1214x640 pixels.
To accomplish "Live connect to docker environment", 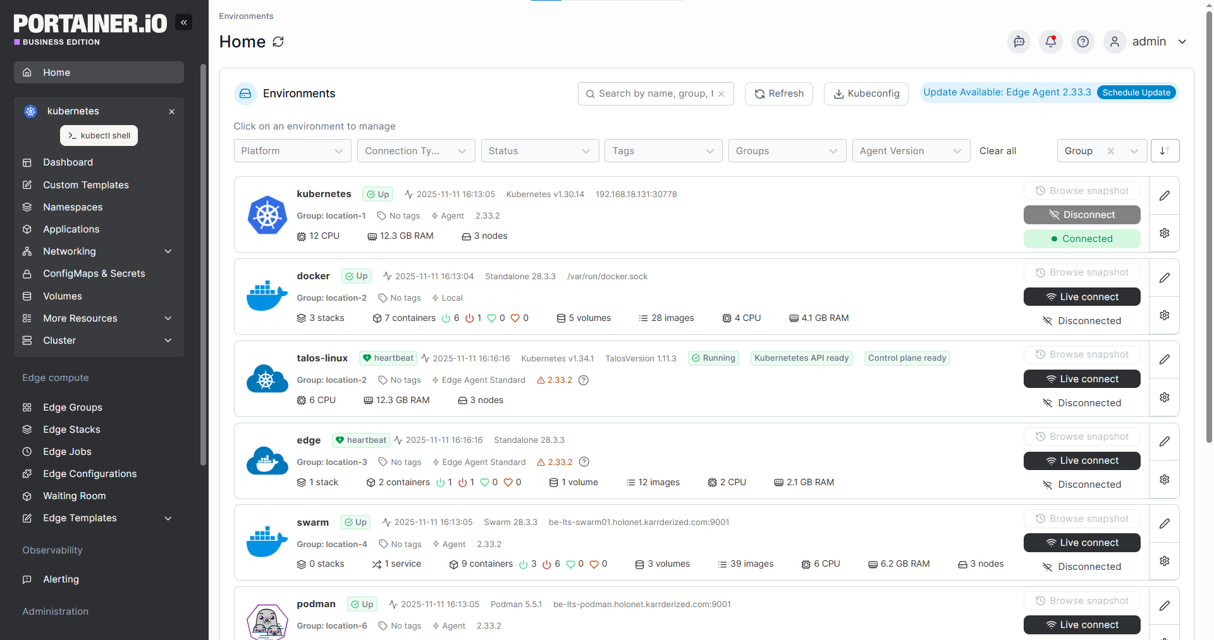I will point(1082,297).
